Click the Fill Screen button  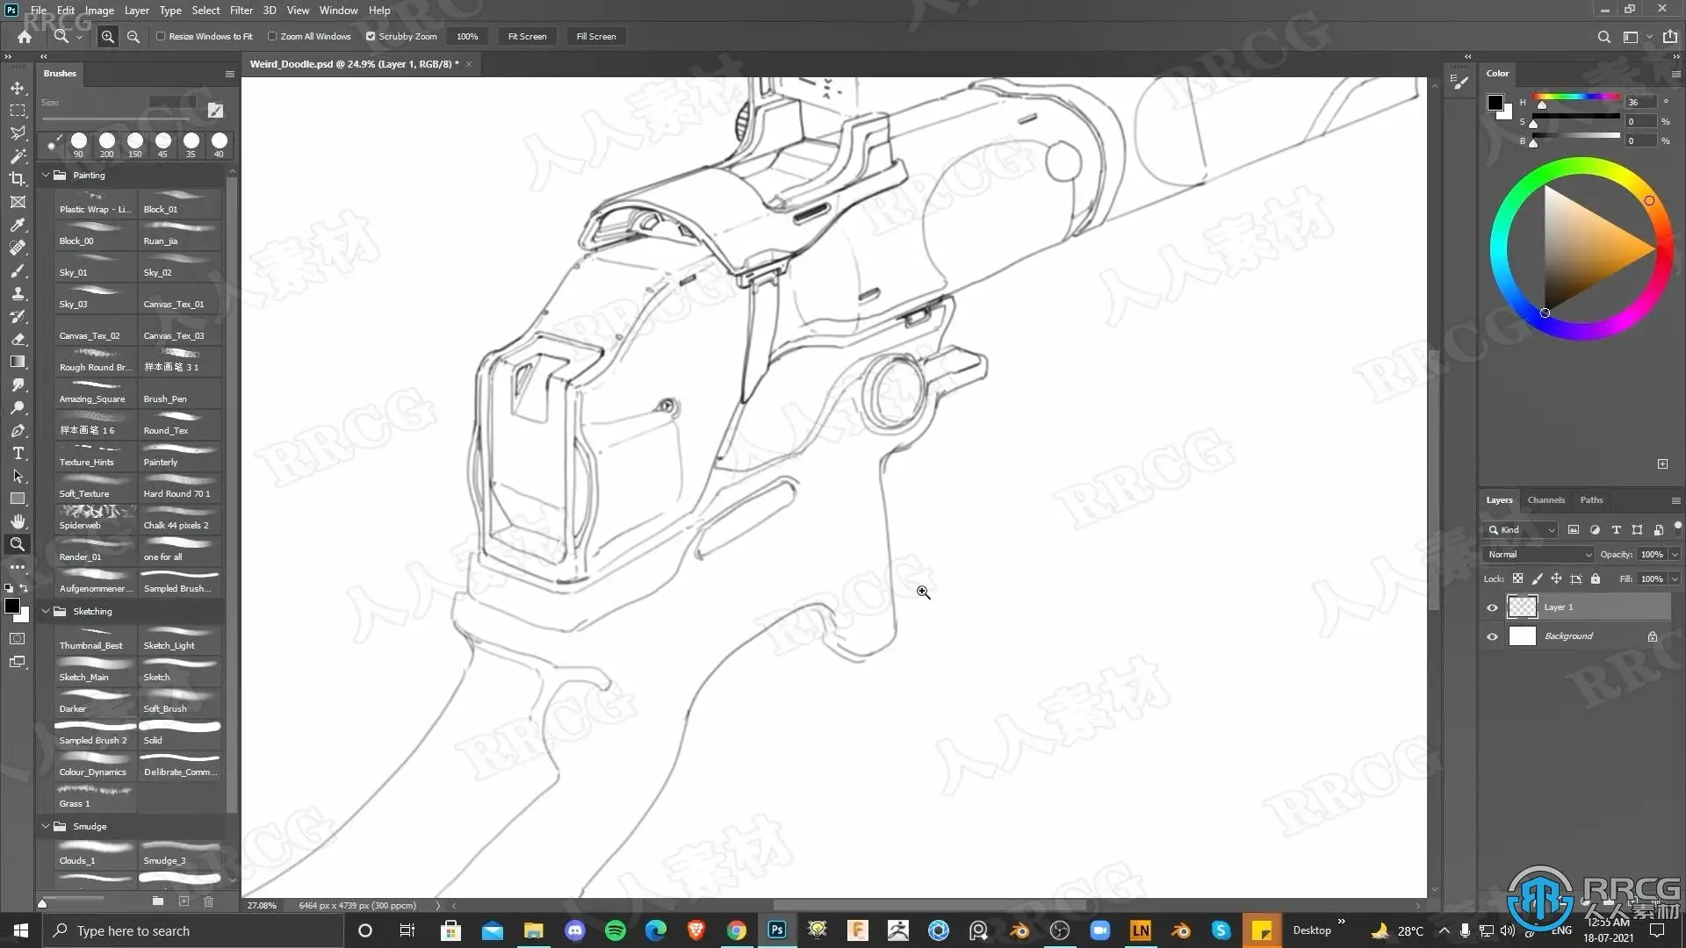click(595, 37)
